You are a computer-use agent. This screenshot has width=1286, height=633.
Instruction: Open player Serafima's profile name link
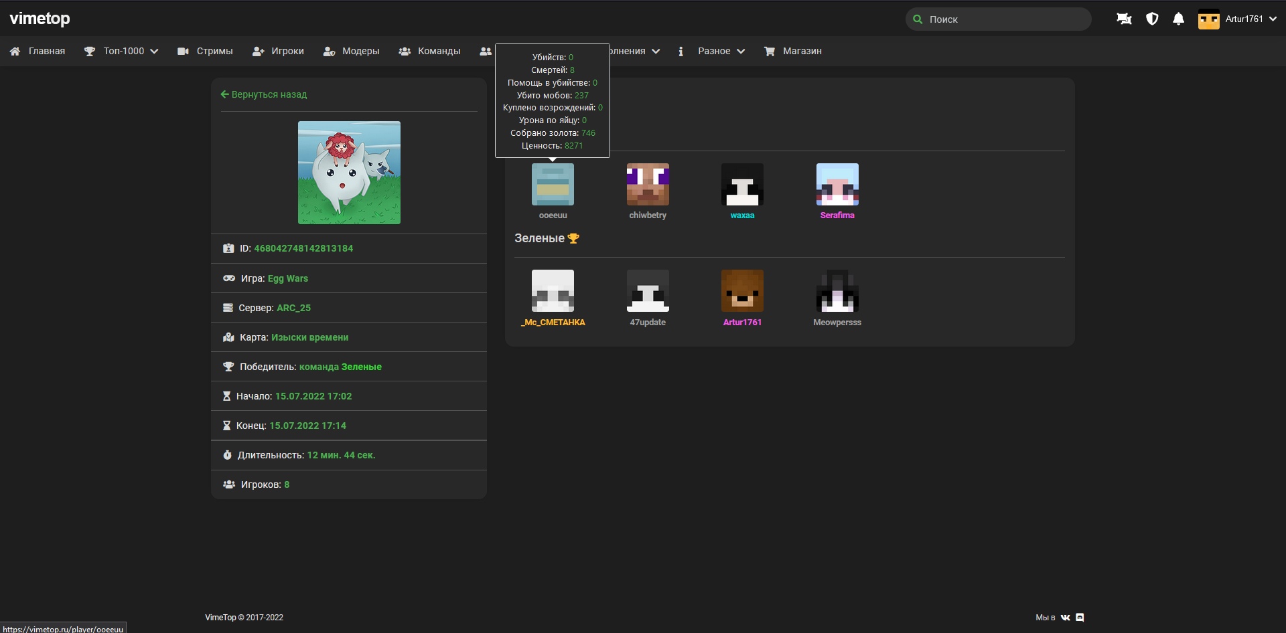[837, 215]
